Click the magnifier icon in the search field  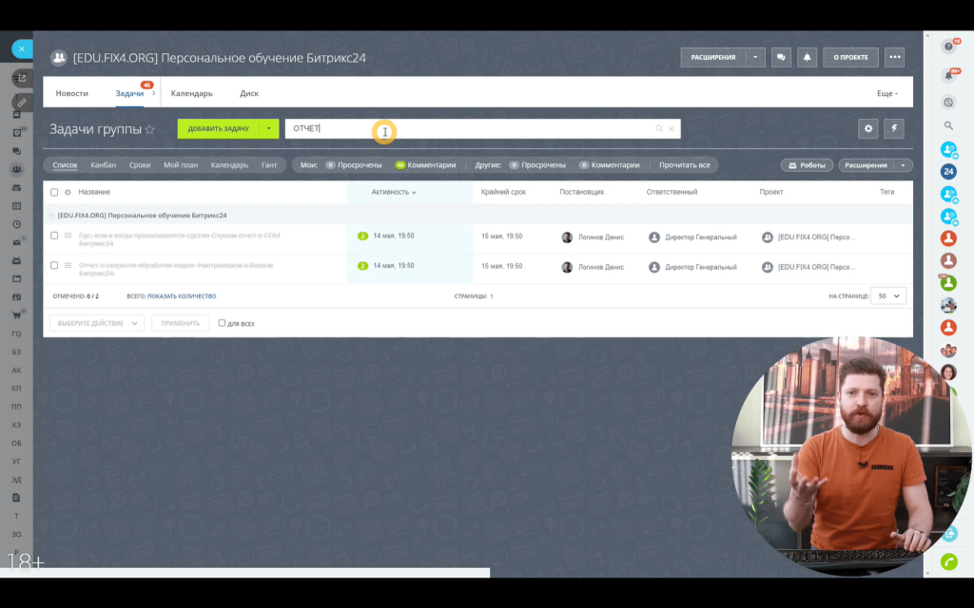(659, 128)
